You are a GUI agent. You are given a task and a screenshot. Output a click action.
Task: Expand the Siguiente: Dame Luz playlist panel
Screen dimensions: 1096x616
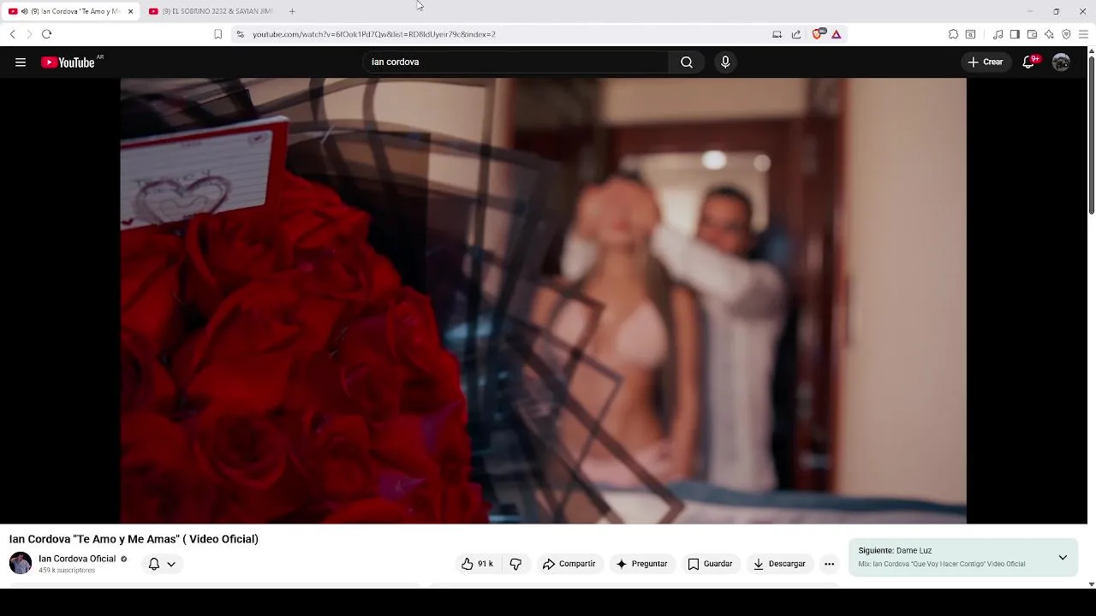click(1063, 557)
